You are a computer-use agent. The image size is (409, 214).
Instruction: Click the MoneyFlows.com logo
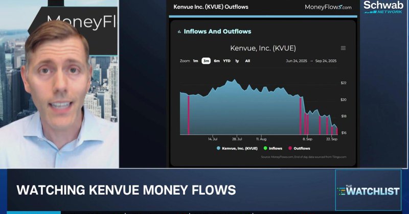(328, 7)
